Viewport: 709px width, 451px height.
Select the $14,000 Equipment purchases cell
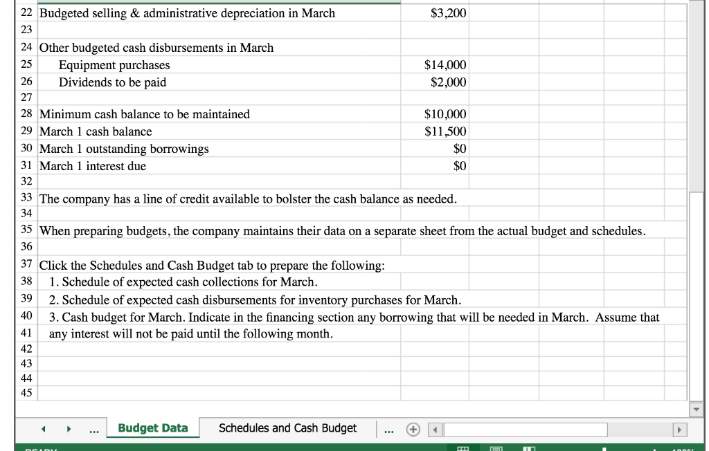point(435,64)
